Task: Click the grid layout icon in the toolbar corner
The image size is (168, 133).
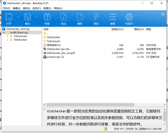Action: point(163,14)
